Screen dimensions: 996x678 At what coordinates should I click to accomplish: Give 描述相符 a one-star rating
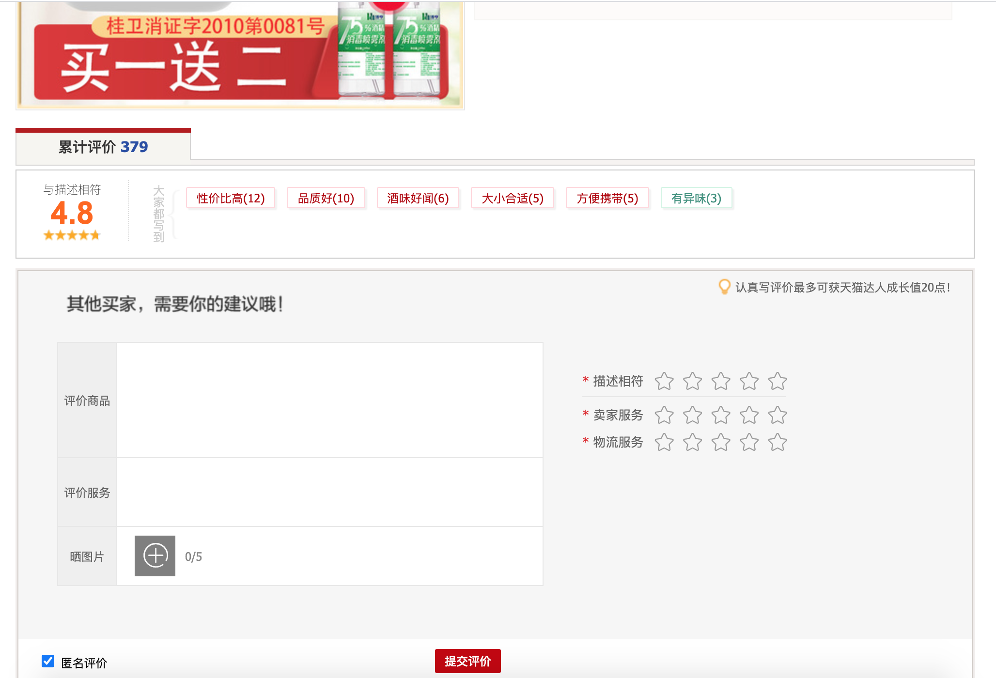[x=664, y=381]
